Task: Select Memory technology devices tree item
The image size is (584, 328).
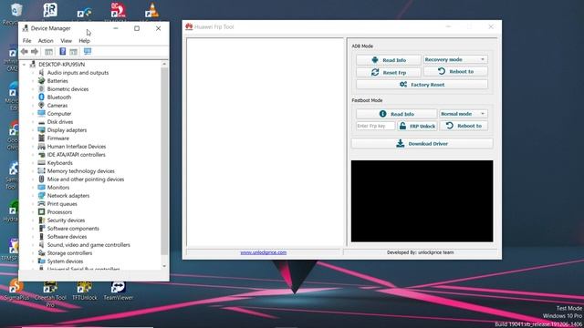Action: [x=81, y=171]
